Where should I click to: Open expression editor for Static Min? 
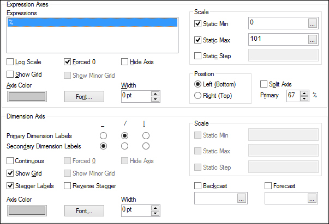pos(312,23)
